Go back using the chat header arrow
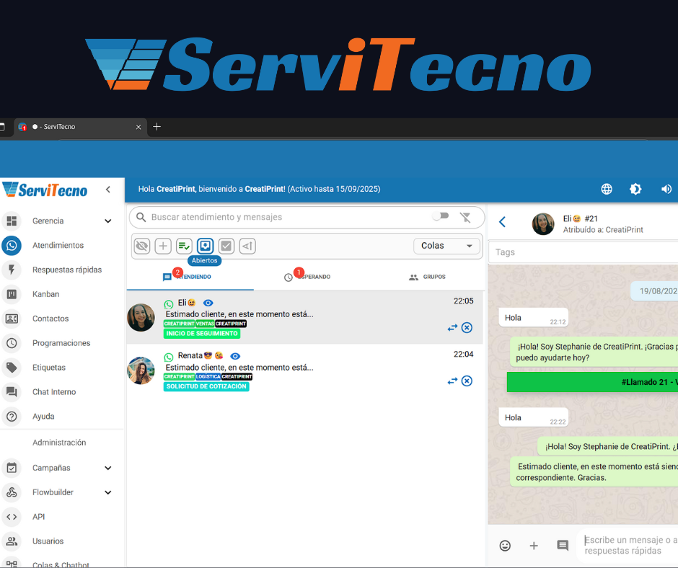Screen dimensions: 678x568 pyautogui.click(x=503, y=222)
